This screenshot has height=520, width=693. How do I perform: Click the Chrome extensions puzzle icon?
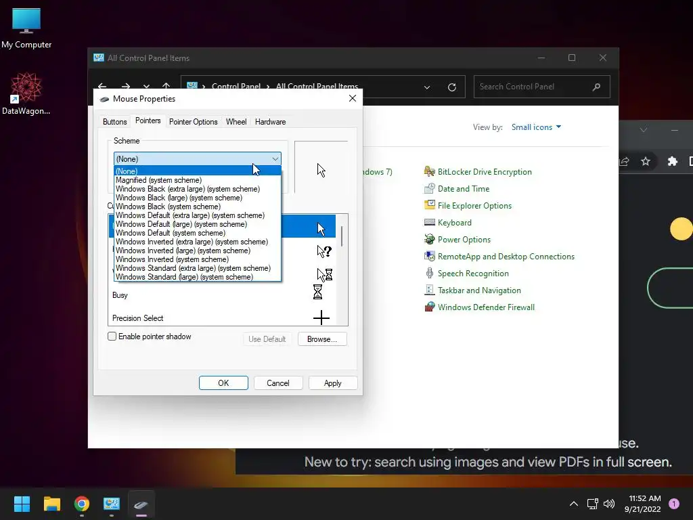point(672,161)
